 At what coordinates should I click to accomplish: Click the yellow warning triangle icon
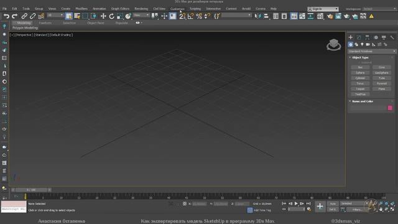tap(371, 16)
